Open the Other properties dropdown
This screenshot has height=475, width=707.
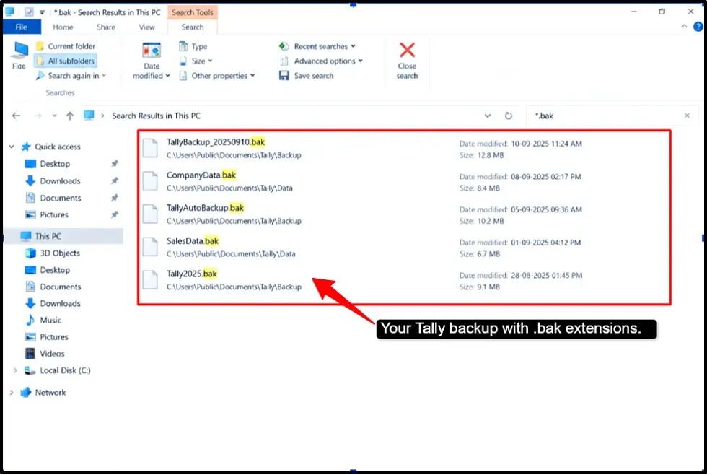coord(217,75)
